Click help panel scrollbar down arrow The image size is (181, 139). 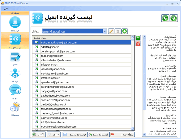pos(144,134)
